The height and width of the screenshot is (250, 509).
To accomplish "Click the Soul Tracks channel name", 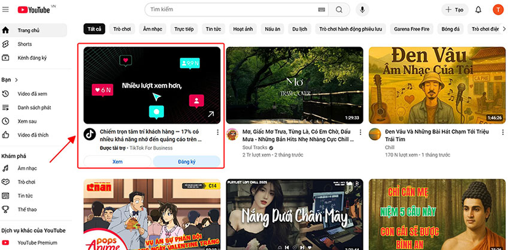I will point(255,147).
